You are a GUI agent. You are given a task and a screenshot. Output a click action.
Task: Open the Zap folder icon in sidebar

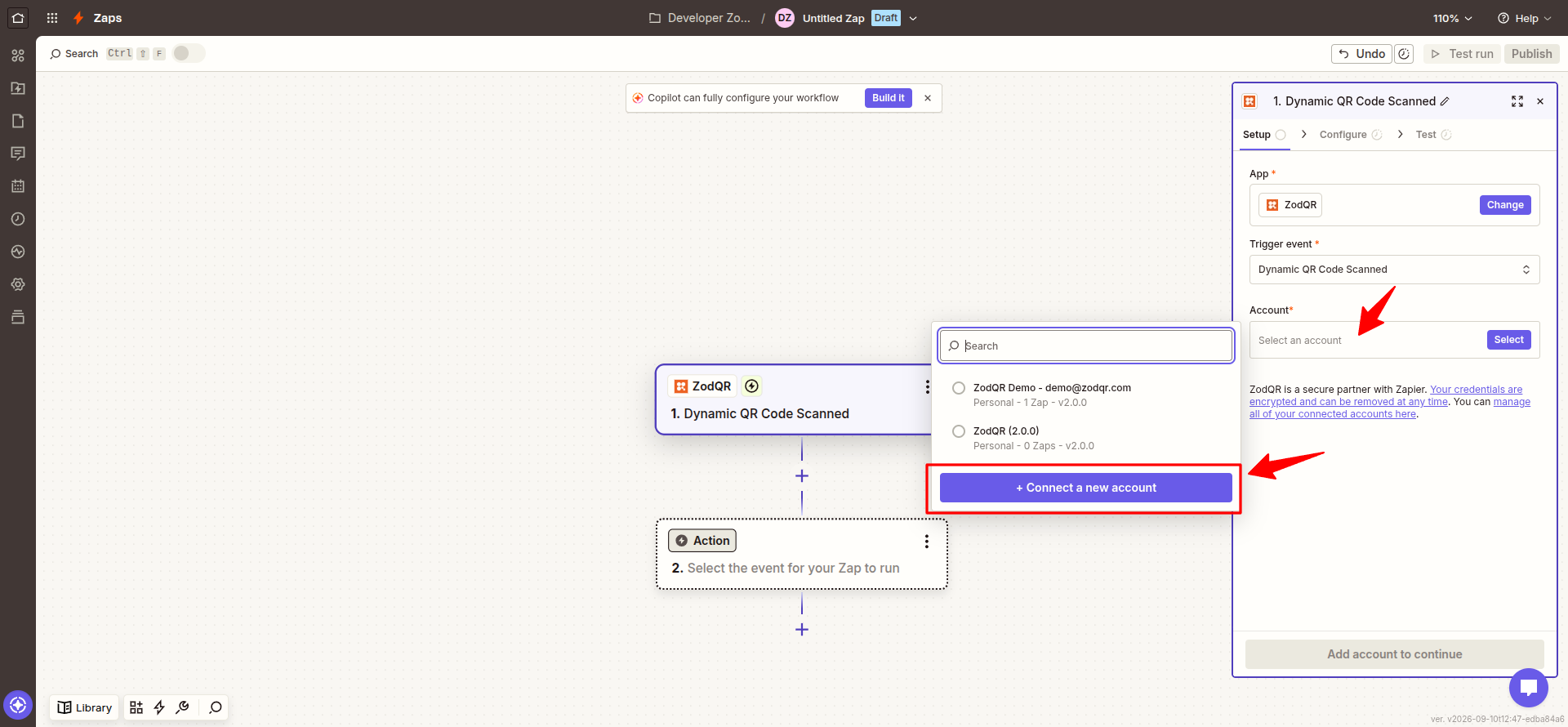point(18,88)
